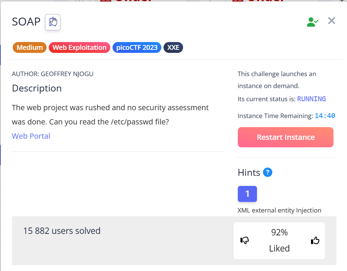Screen dimensions: 347x271
Task: Click the 15 882 users solved text
Action: pos(62,231)
